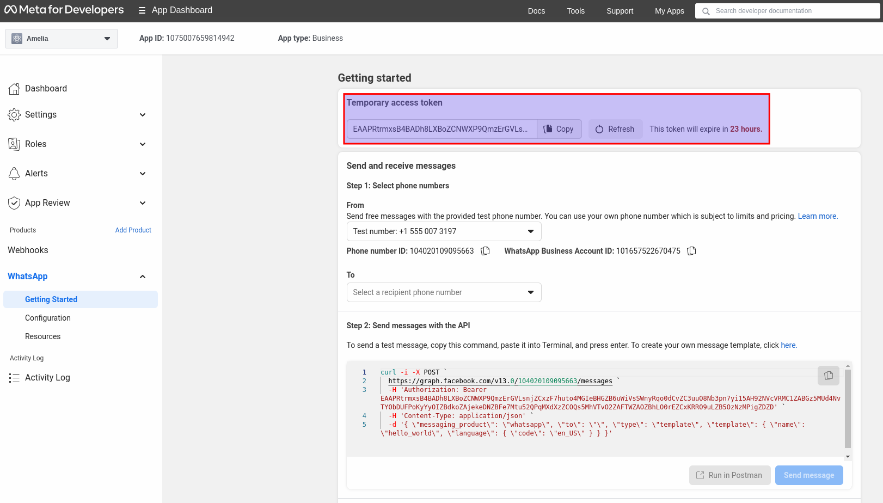Click the Refresh token button

[615, 129]
